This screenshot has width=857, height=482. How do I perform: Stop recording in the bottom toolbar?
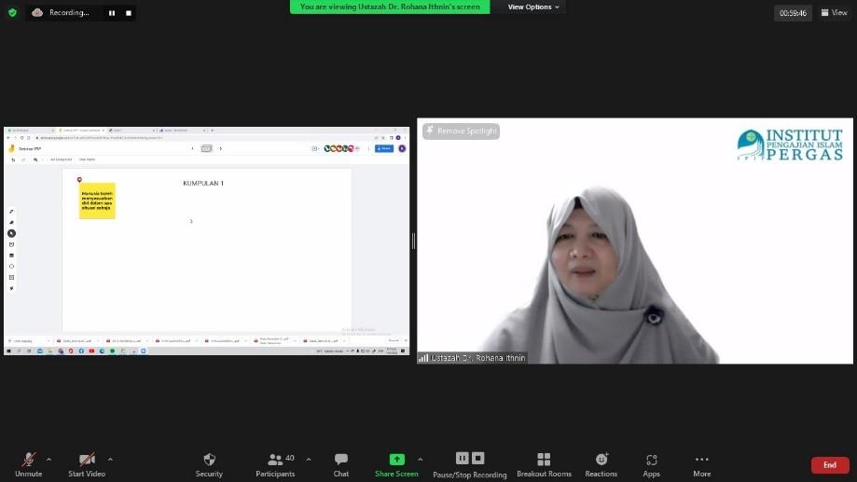point(477,458)
